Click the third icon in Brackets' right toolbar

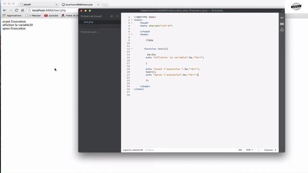[x=282, y=30]
